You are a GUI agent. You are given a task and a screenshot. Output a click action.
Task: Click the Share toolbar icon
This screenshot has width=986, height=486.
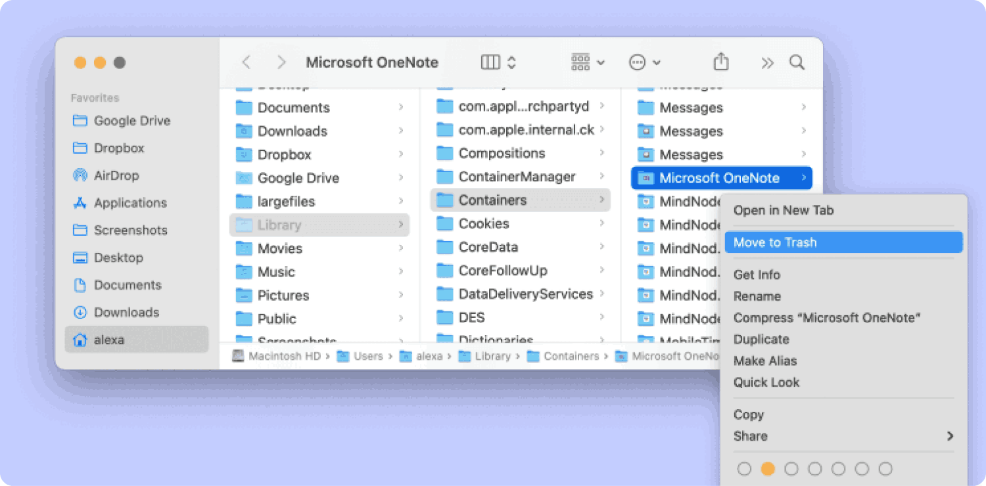[721, 62]
